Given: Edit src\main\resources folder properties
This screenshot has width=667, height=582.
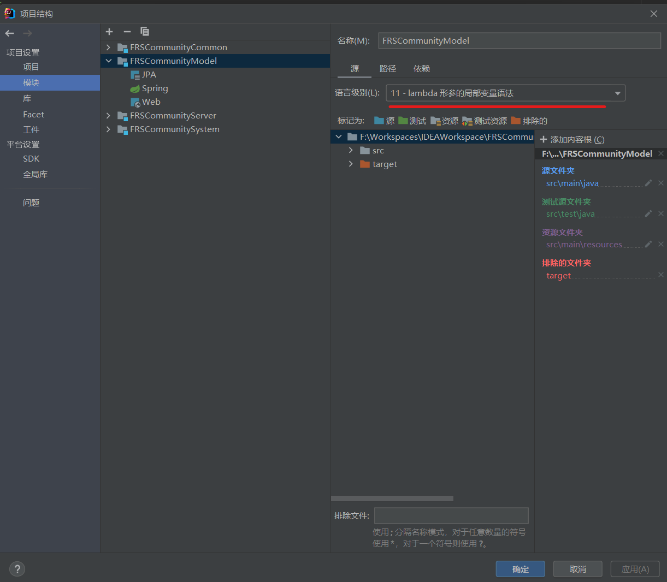Looking at the screenshot, I should click(x=648, y=244).
